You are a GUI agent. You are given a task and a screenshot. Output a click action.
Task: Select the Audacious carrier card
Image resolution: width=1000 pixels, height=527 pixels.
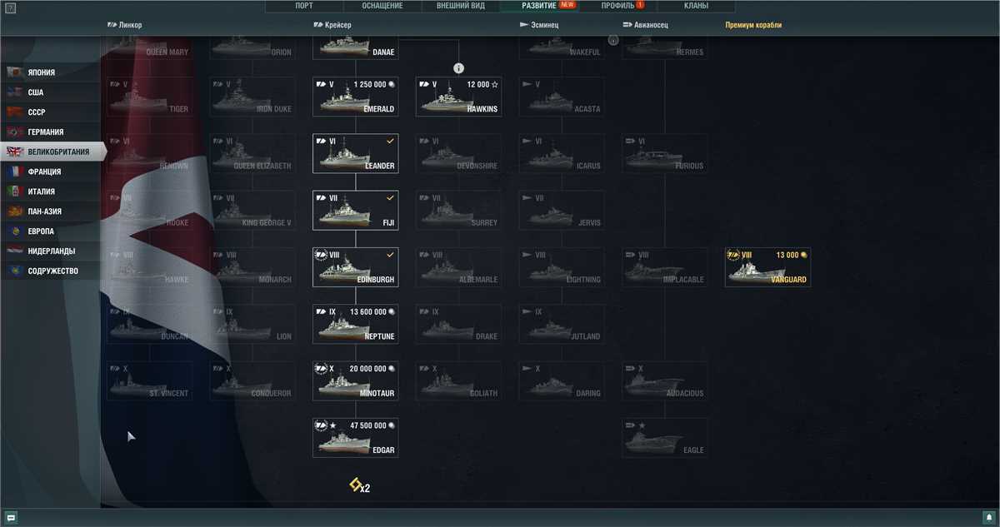665,380
